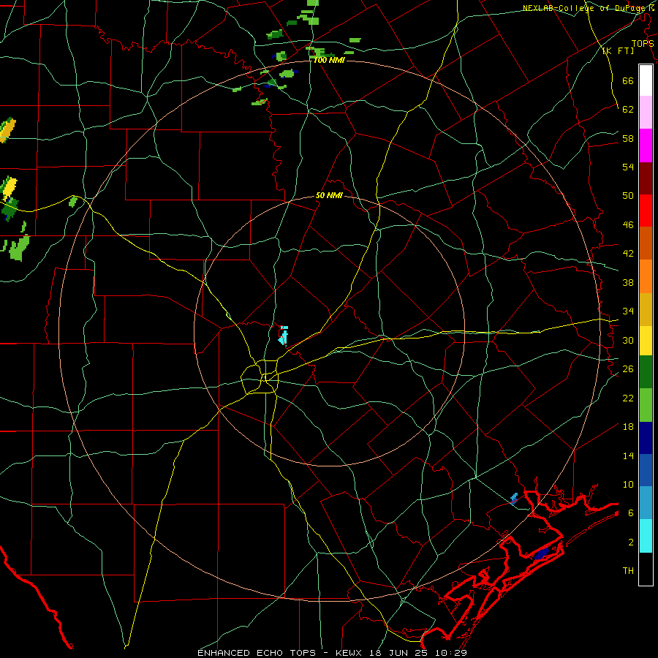
Task: Click the cyan legend swatch near 2
Action: (x=646, y=536)
